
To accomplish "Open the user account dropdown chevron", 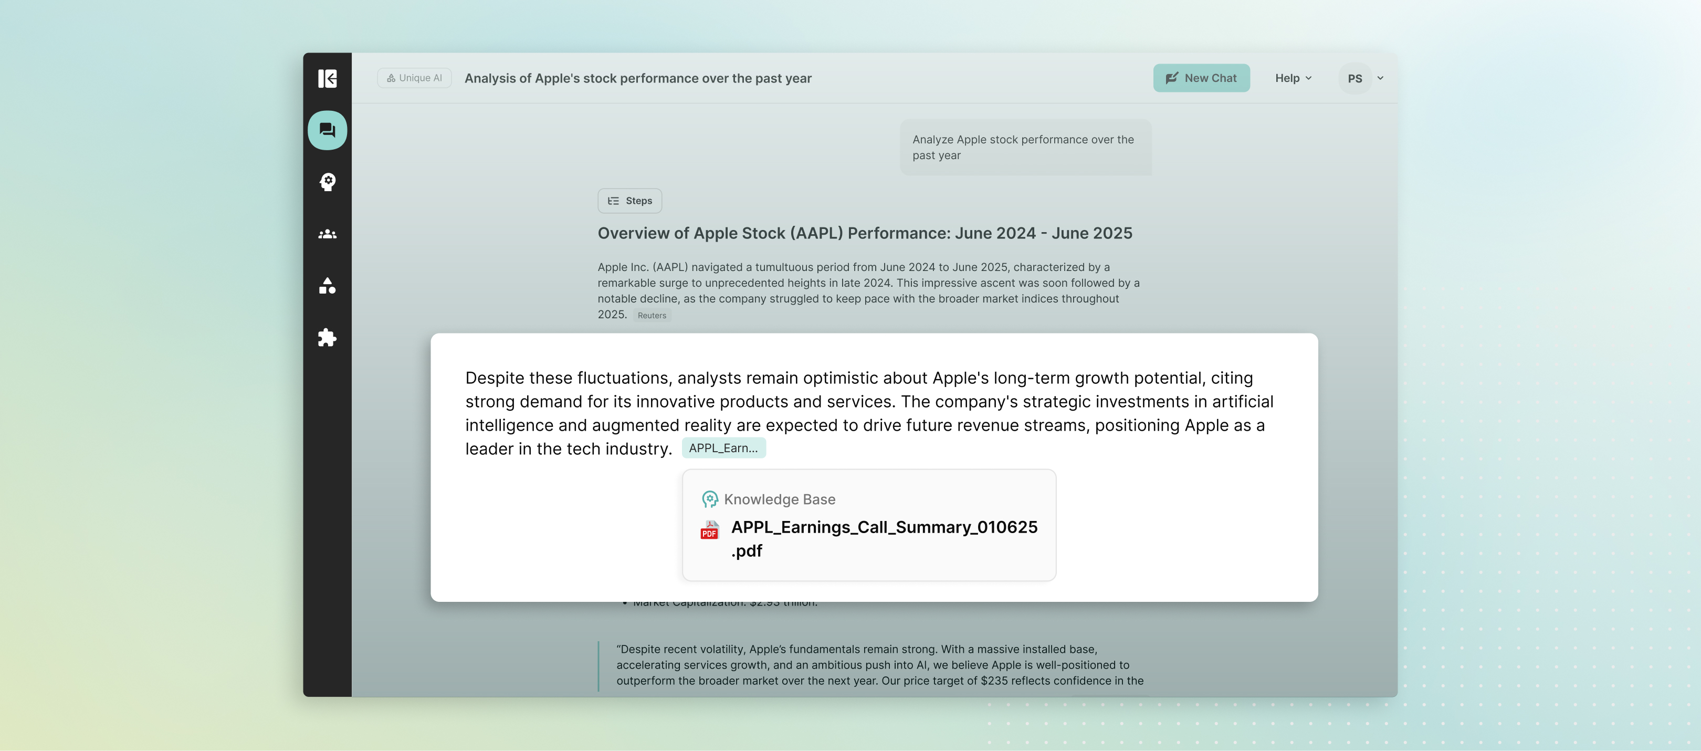I will [1380, 78].
